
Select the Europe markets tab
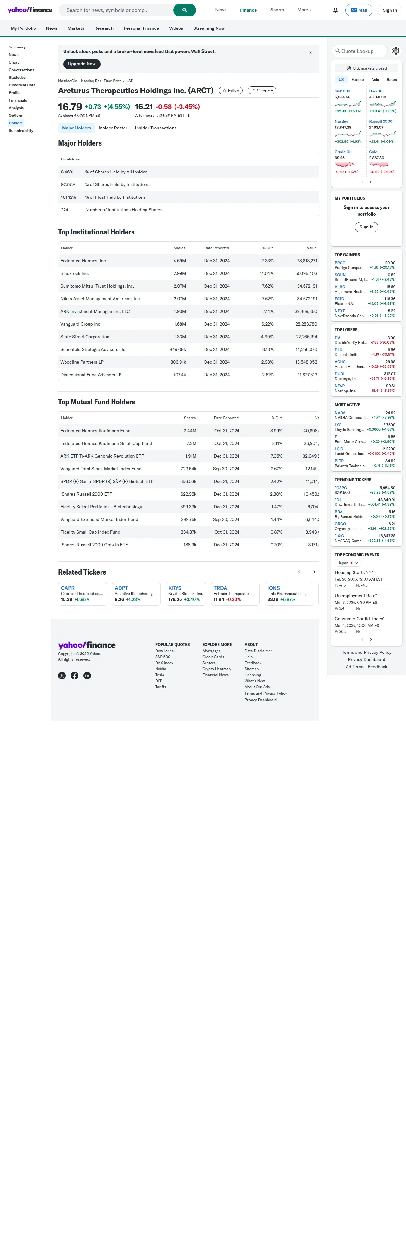click(x=358, y=79)
